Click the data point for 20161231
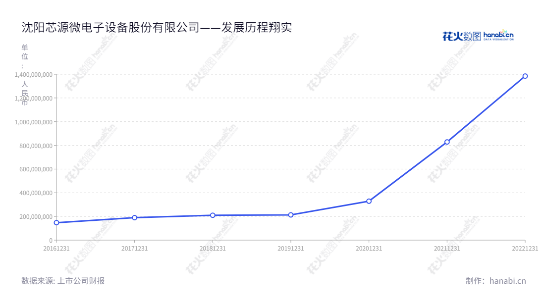 (56, 223)
